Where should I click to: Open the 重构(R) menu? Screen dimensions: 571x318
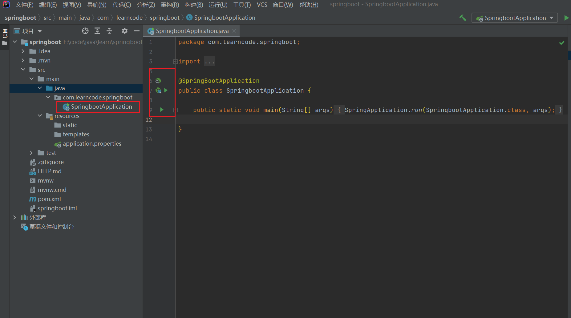click(x=170, y=5)
